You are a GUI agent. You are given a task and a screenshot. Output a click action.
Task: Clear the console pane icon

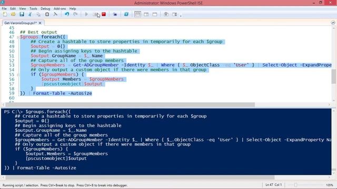click(x=55, y=14)
